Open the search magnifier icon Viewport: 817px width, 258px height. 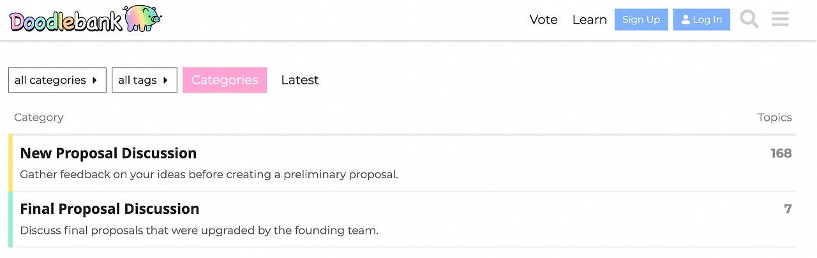click(749, 19)
